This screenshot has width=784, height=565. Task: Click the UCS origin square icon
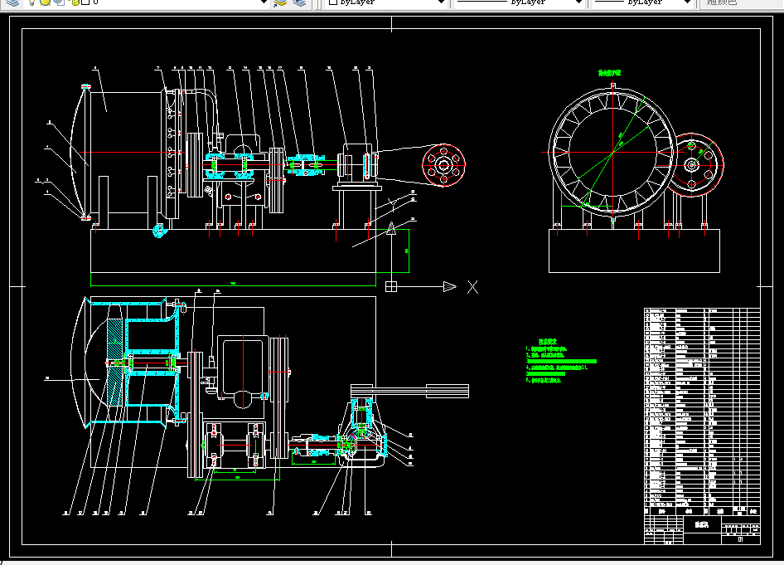click(x=391, y=287)
